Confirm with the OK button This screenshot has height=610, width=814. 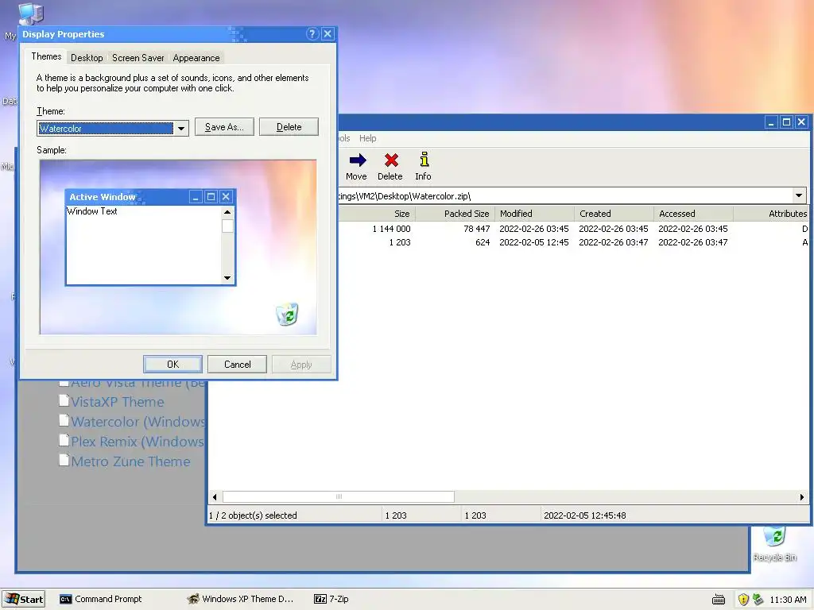coord(172,364)
